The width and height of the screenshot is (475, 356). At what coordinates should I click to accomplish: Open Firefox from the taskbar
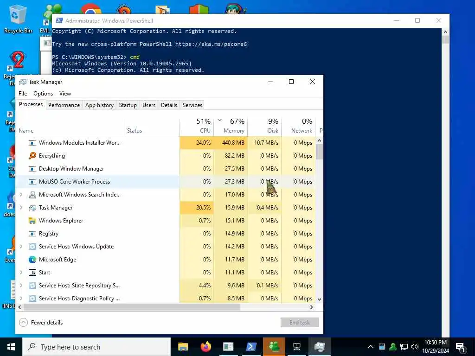point(205,347)
